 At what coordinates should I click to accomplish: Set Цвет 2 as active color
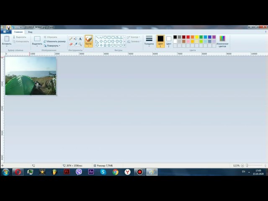coord(169,40)
